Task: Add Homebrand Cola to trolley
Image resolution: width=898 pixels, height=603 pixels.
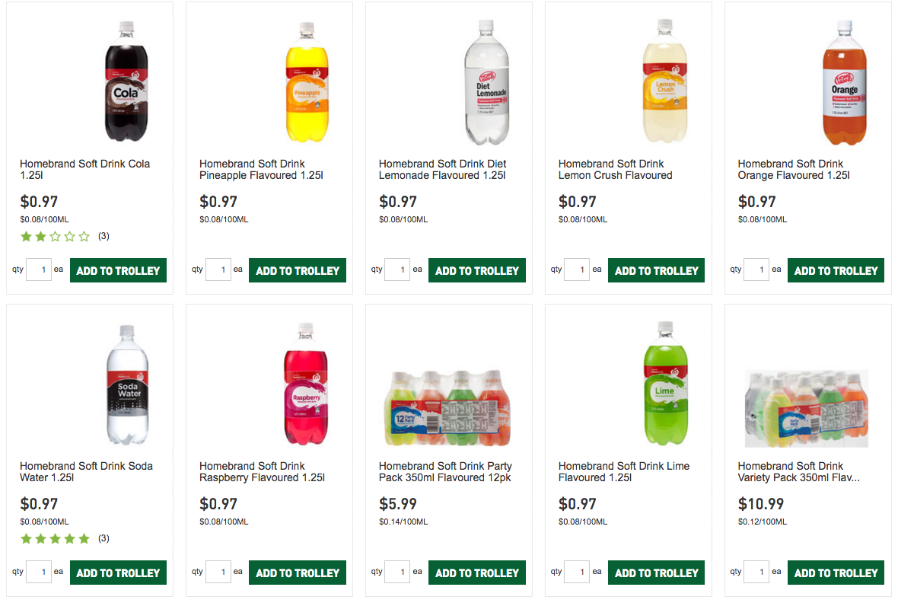Action: pos(118,270)
